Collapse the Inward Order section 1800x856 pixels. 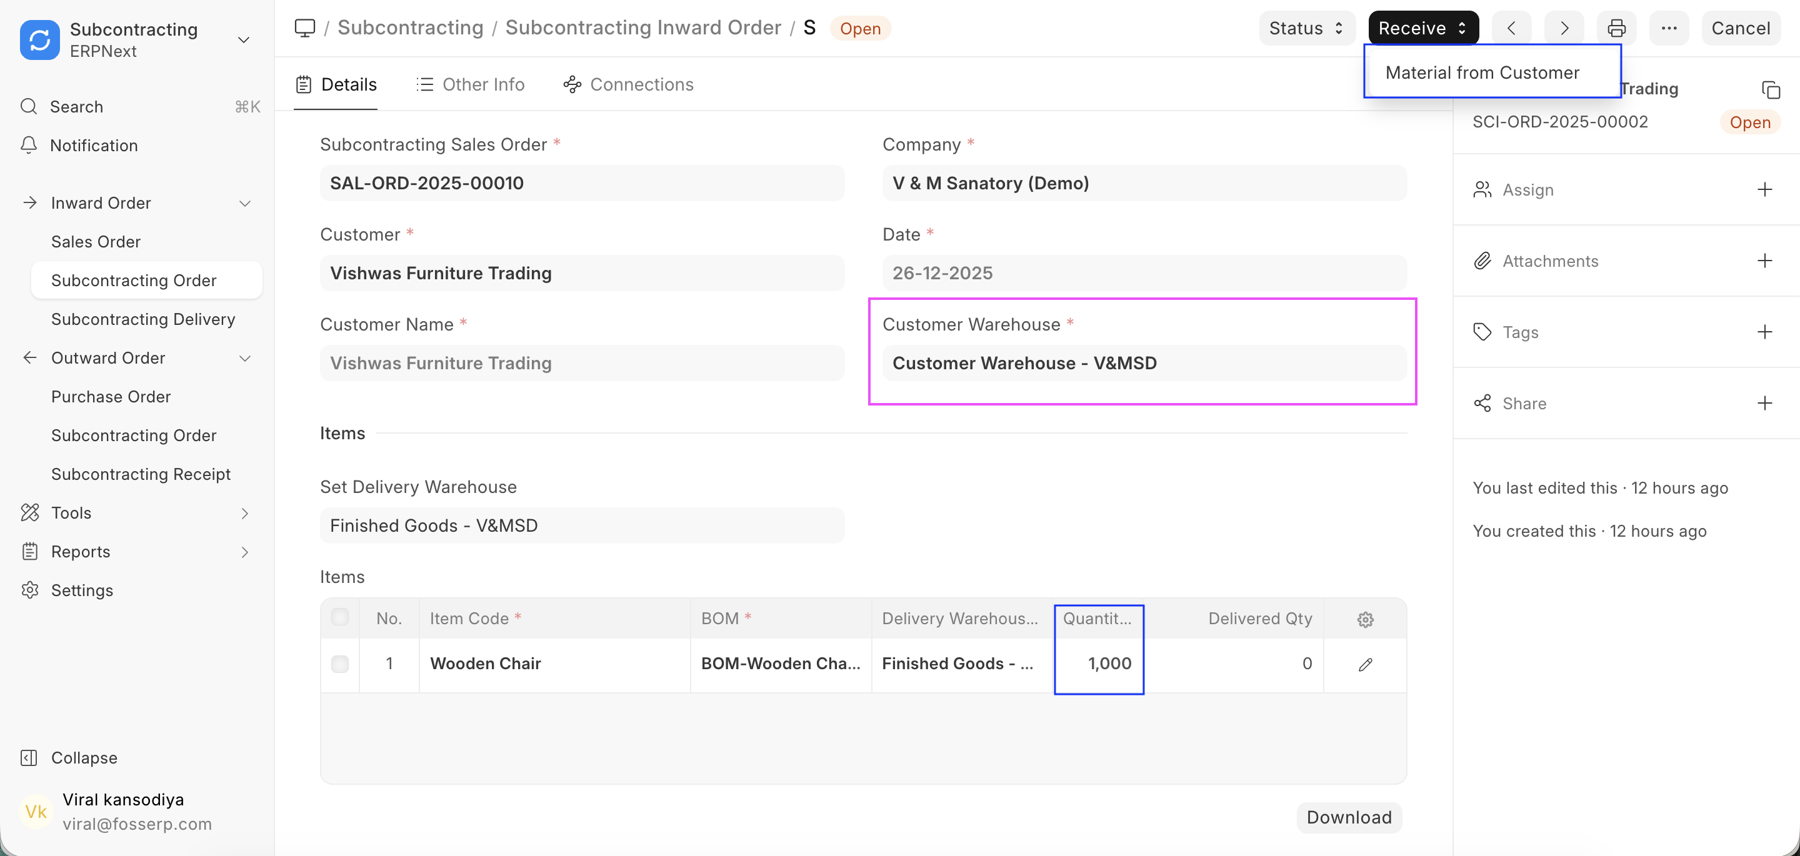(244, 202)
